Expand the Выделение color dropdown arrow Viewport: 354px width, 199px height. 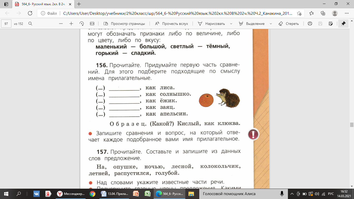pyautogui.click(x=271, y=24)
